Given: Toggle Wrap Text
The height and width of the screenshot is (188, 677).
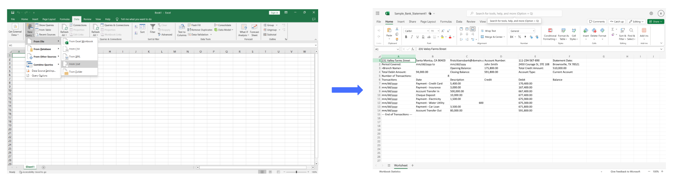Looking at the screenshot, I should (x=488, y=31).
